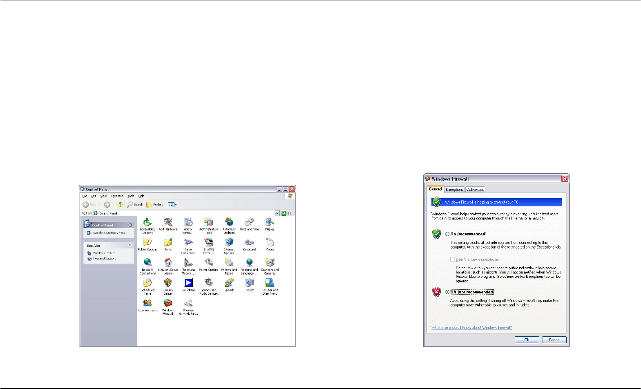This screenshot has width=641, height=389.
Task: Open the Display settings icon
Action: (270, 224)
